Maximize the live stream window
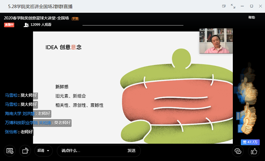Screen dimensions: 265x161 [251, 6]
